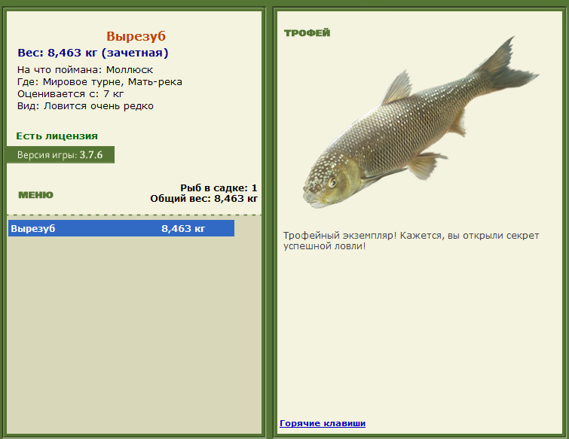Open the ТРОФЕЙ section heading

coord(307,33)
